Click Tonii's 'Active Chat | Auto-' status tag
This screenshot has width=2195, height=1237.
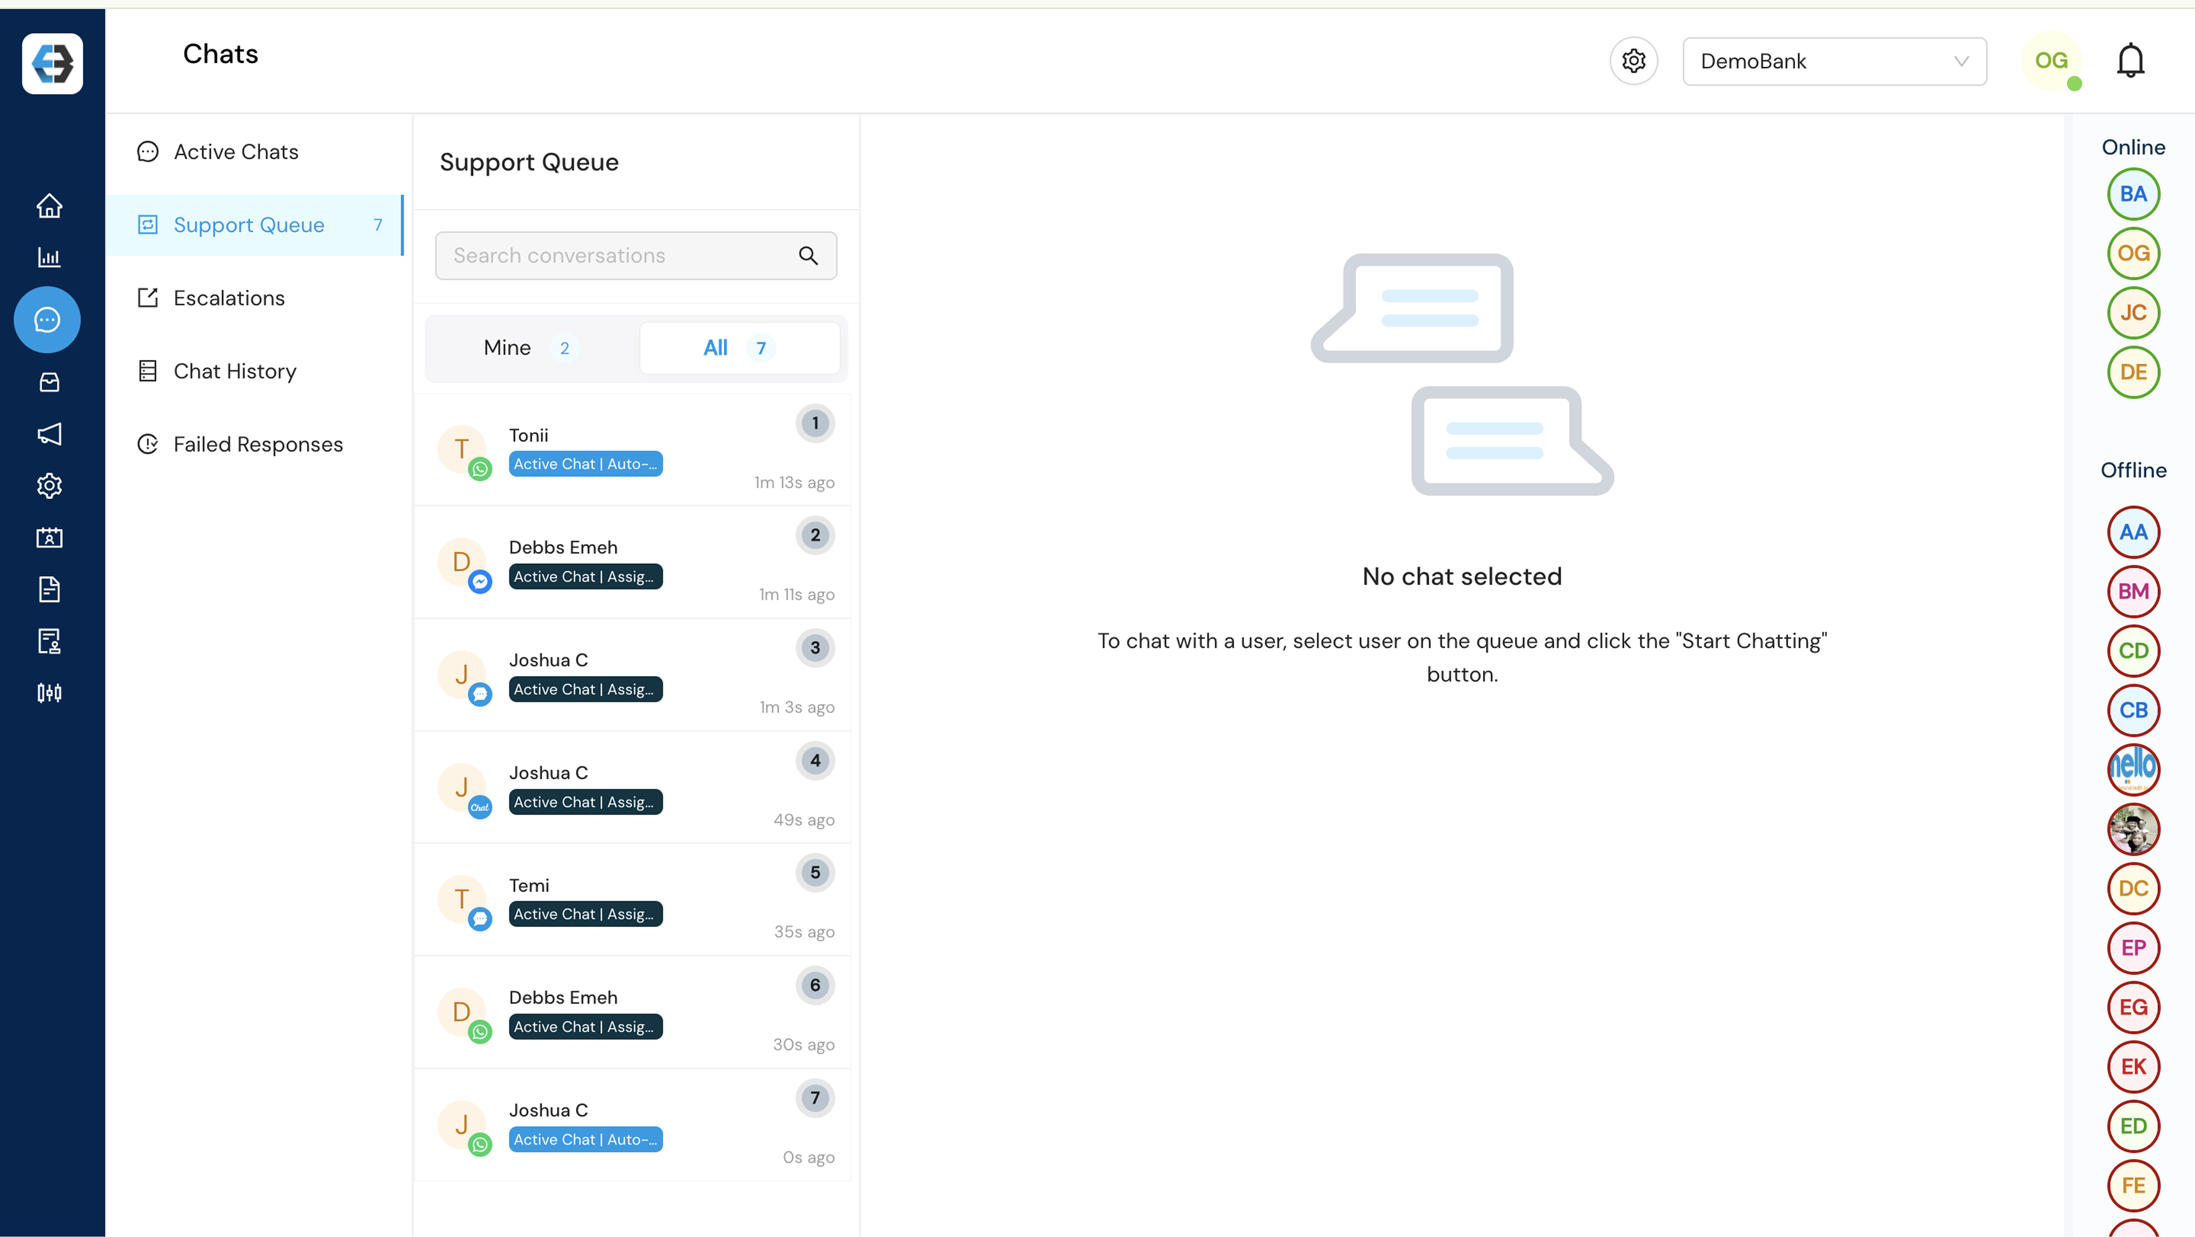click(585, 464)
